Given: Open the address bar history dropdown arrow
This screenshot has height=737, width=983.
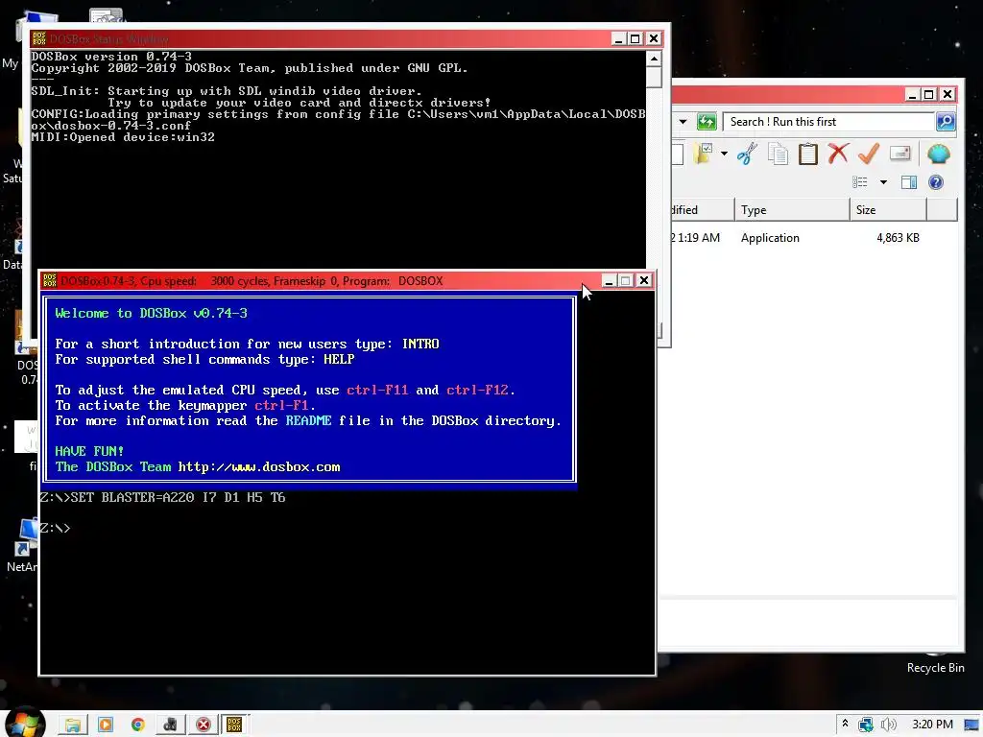Looking at the screenshot, I should coord(683,122).
